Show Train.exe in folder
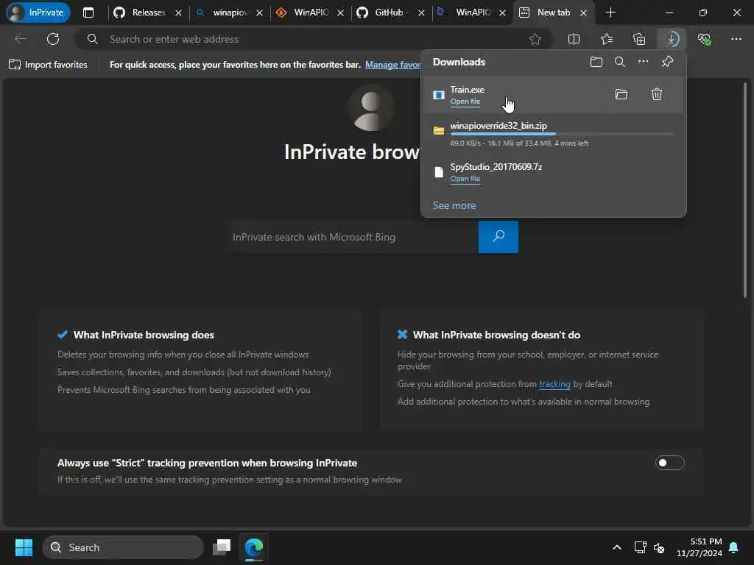The image size is (754, 565). click(621, 94)
